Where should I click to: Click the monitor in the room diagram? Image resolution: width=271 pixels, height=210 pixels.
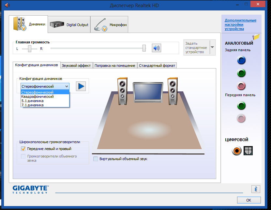[148, 93]
